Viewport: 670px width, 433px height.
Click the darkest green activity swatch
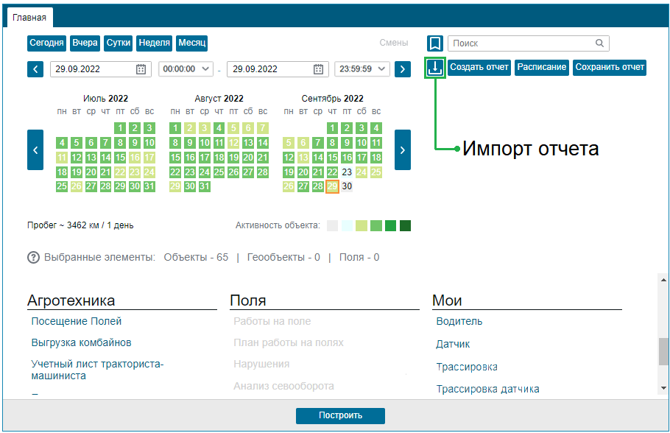[405, 225]
